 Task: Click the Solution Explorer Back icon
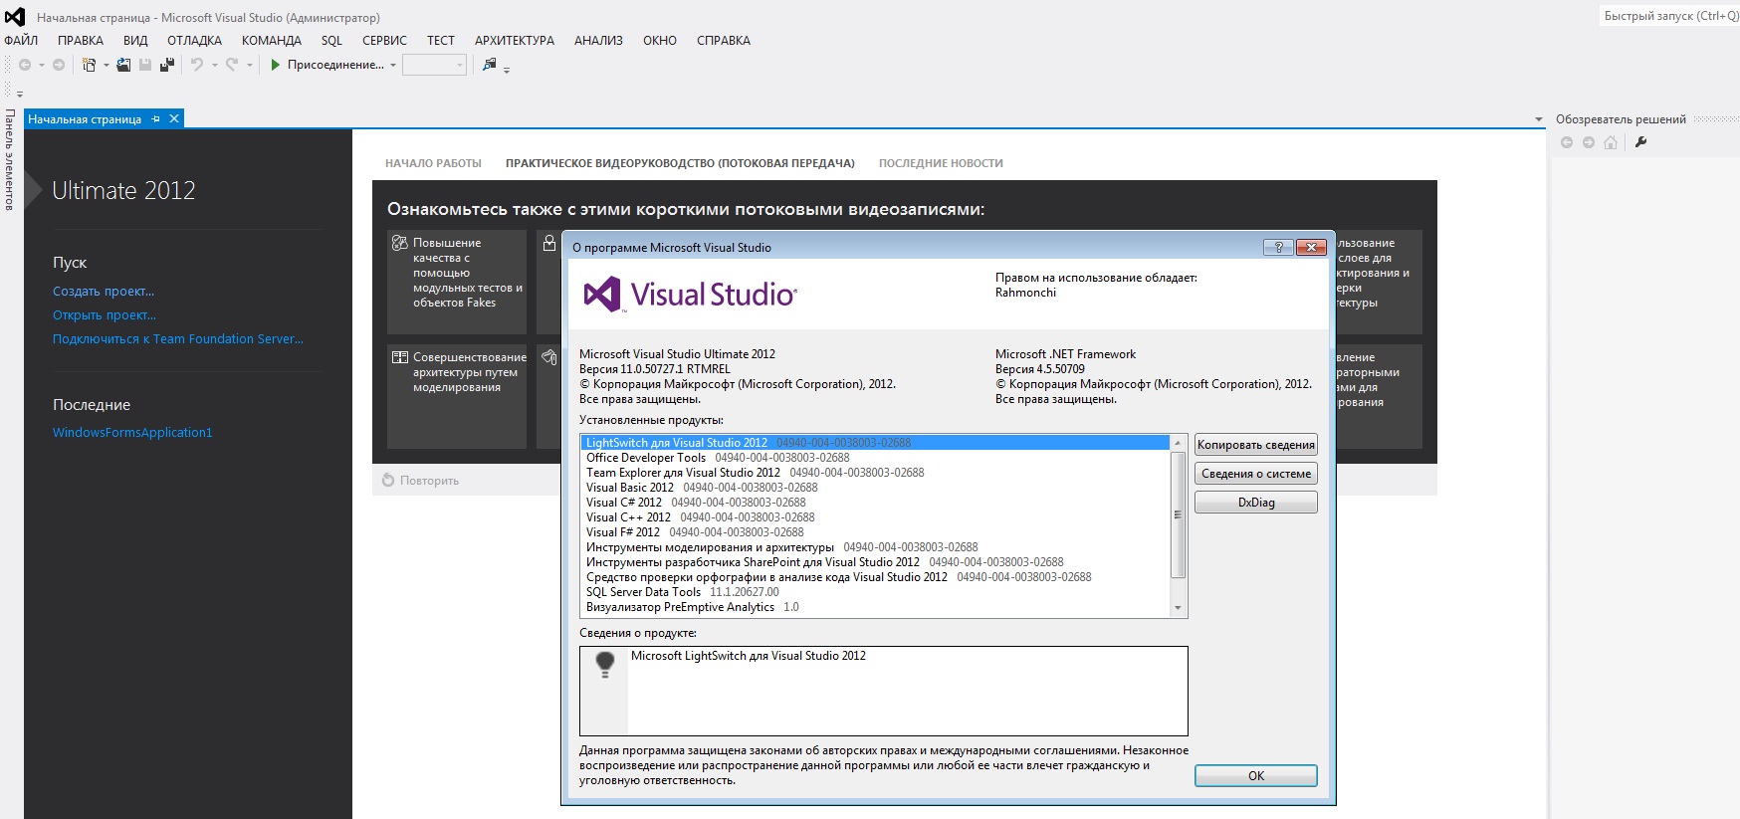click(x=1567, y=142)
